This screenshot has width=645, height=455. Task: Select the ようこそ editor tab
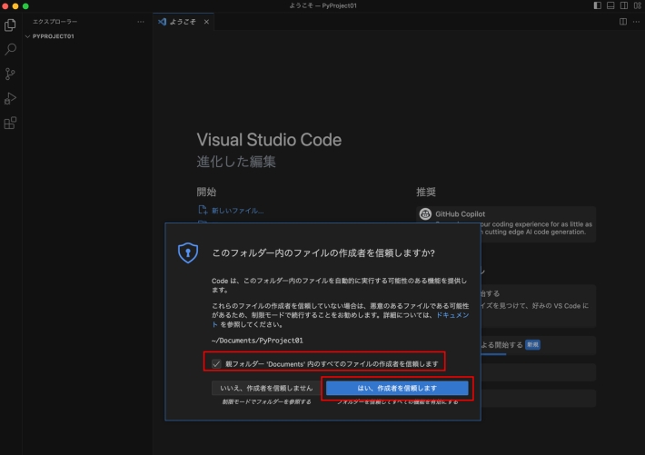pyautogui.click(x=183, y=22)
